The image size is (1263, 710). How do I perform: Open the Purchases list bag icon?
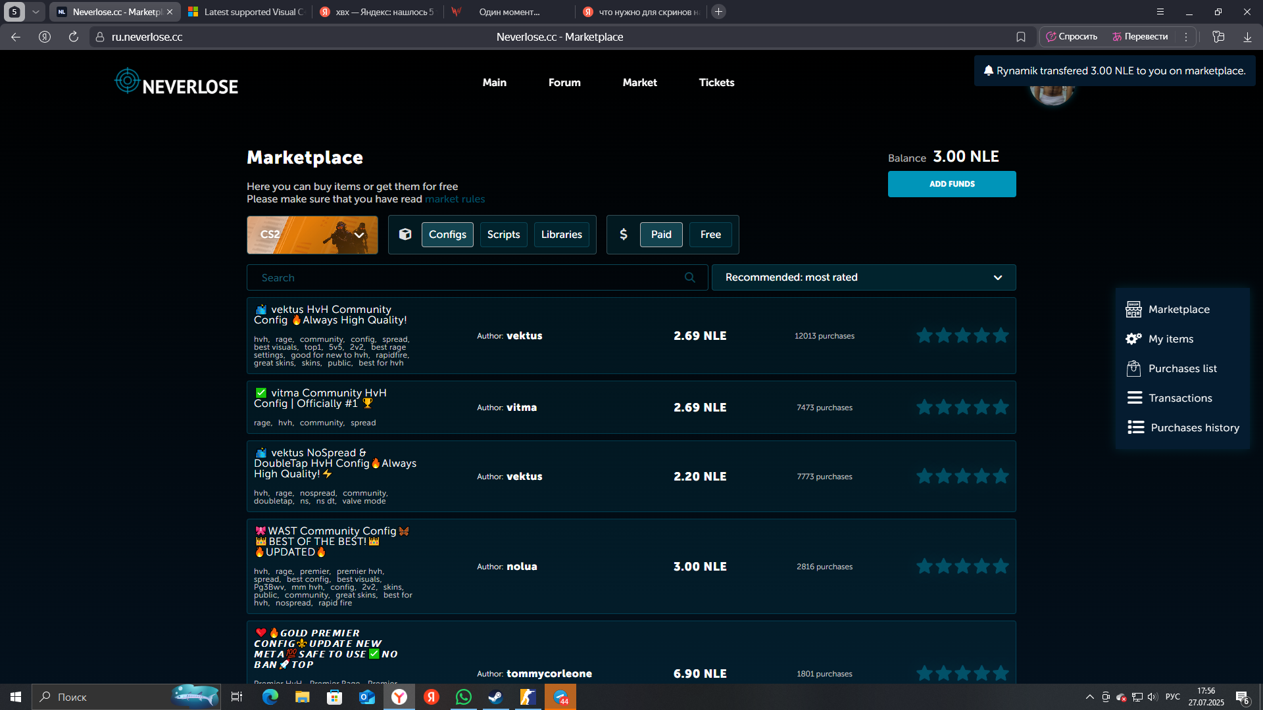coord(1133,368)
